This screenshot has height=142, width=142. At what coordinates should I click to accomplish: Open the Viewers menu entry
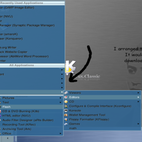click(x=102, y=93)
